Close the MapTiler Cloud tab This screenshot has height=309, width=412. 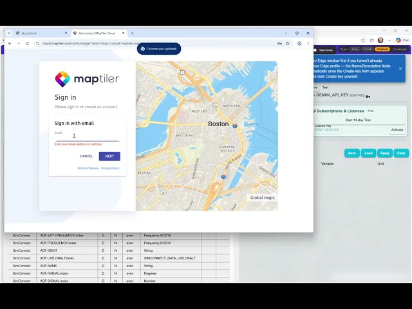pyautogui.click(x=123, y=33)
